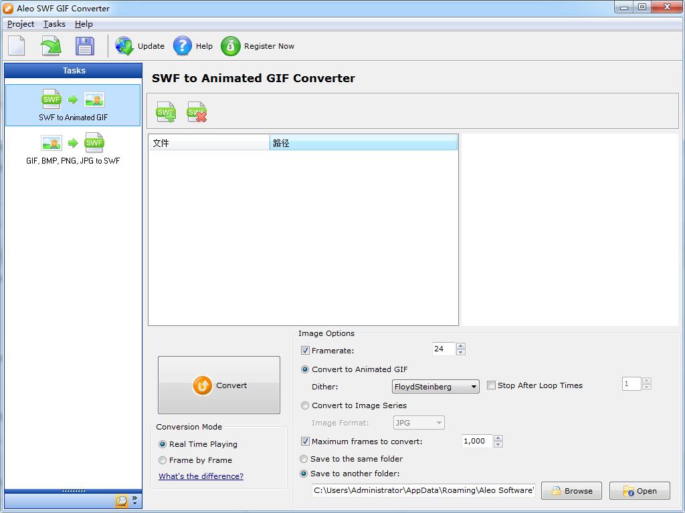This screenshot has height=513, width=685.
Task: Remove an SWF file with the red X icon
Action: (197, 112)
